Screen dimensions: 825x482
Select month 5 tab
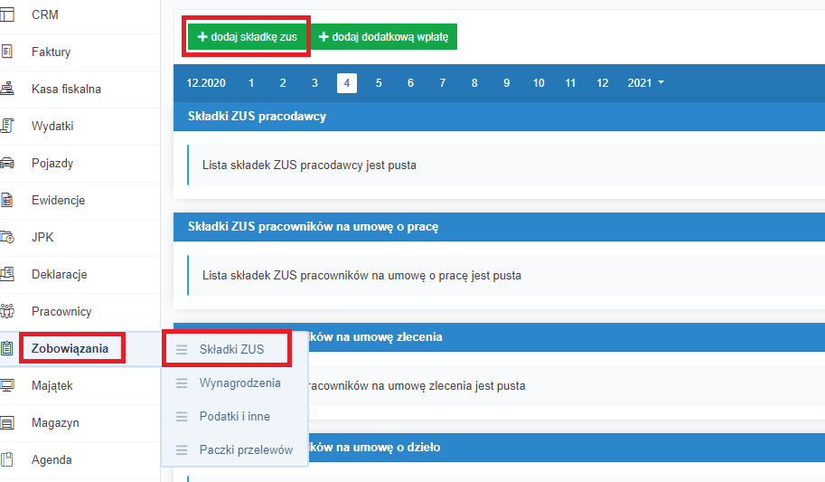click(379, 83)
